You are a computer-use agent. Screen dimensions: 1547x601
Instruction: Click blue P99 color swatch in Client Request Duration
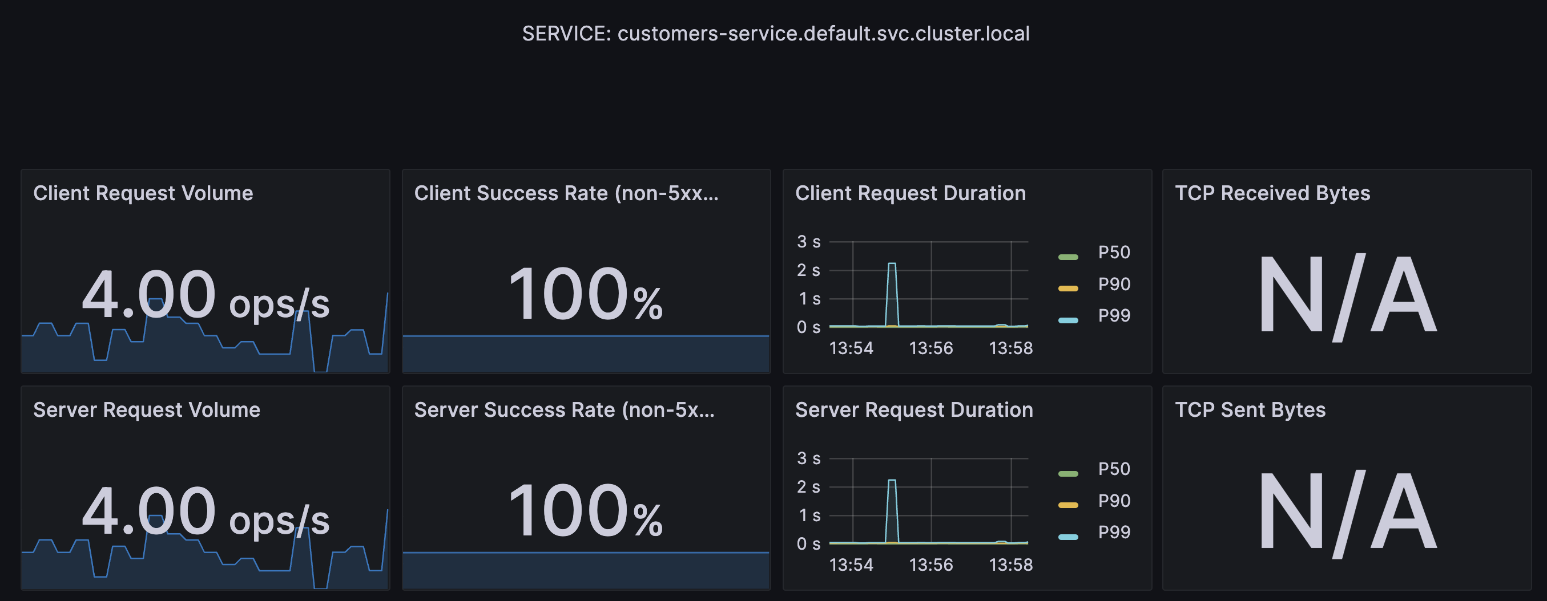click(x=1069, y=320)
